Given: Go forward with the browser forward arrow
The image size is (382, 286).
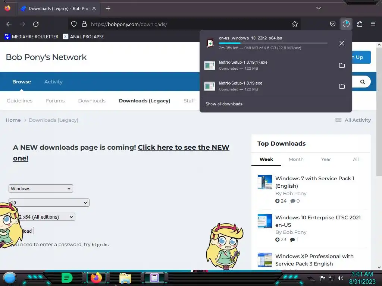Looking at the screenshot, I should pos(22,24).
